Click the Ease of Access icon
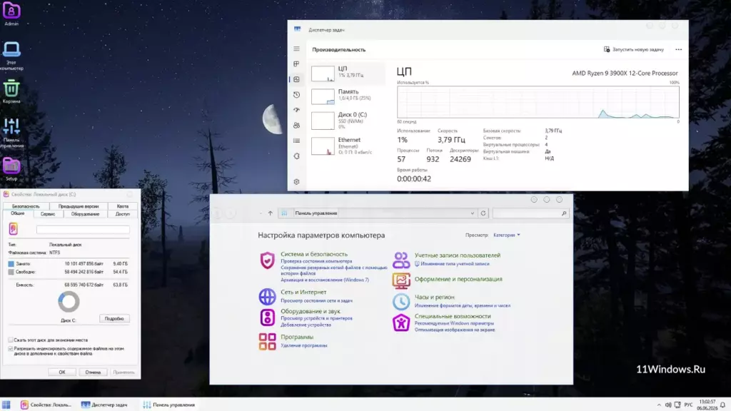Screen dimensions: 731x411 [x=401, y=323]
